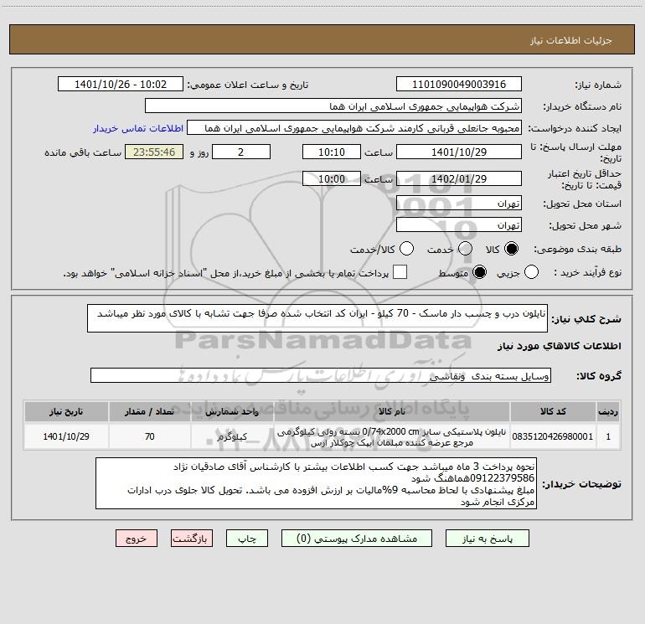Viewport: 645px width, 624px height.
Task: Select the کالا/خدمت radio option
Action: pos(407,249)
